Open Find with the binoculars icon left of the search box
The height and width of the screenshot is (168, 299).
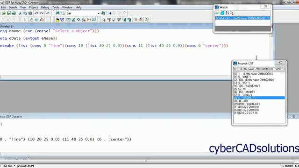(x=57, y=13)
